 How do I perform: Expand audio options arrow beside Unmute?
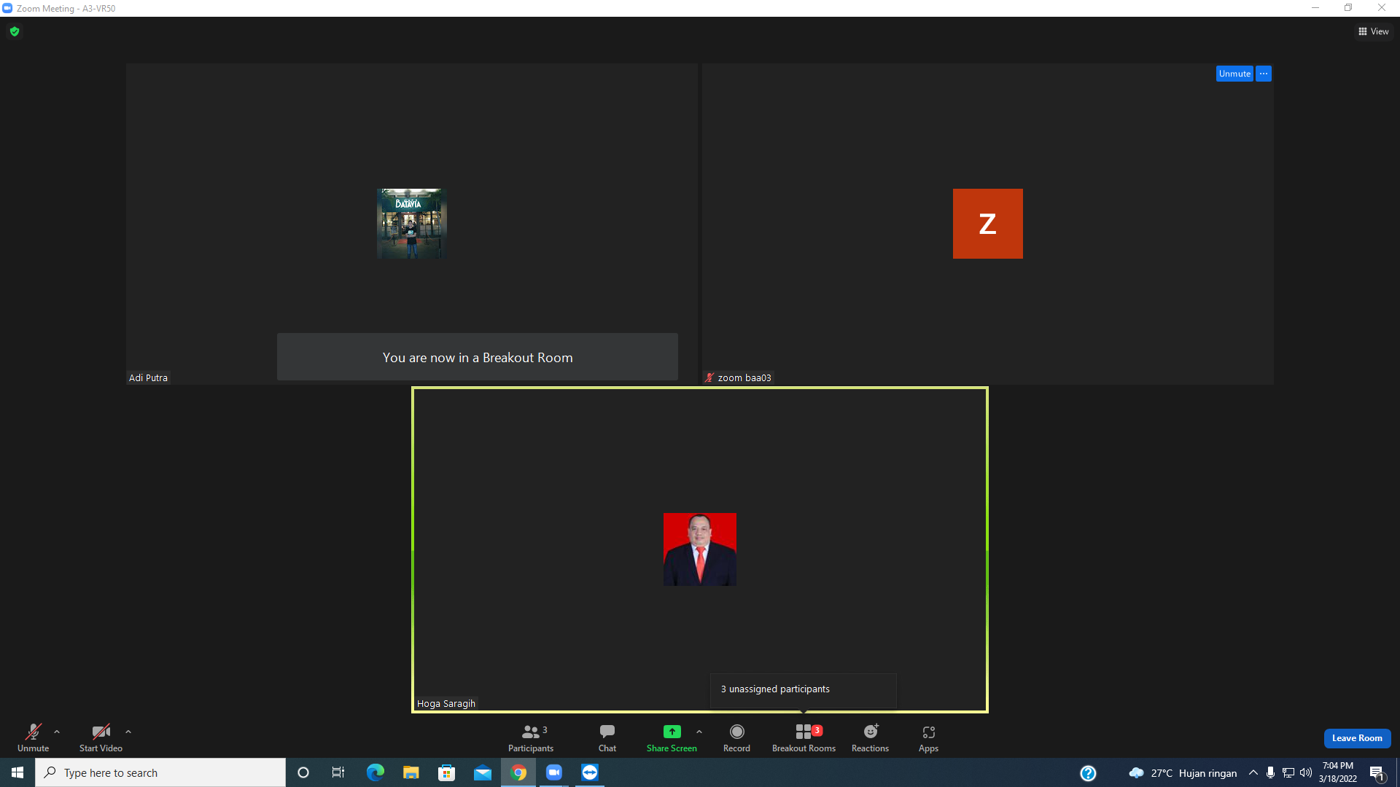coord(57,732)
